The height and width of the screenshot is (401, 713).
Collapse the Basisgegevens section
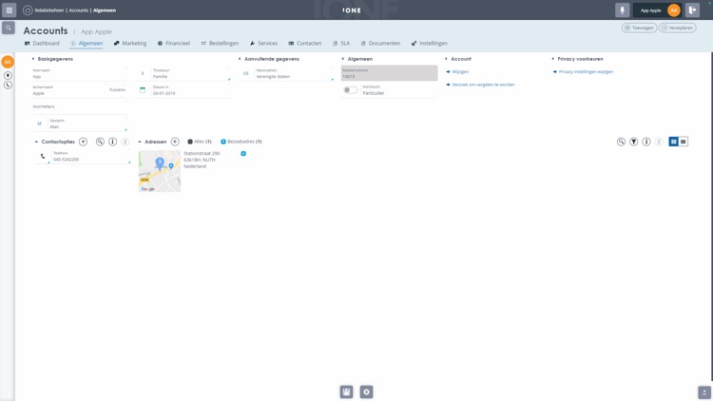tap(33, 59)
